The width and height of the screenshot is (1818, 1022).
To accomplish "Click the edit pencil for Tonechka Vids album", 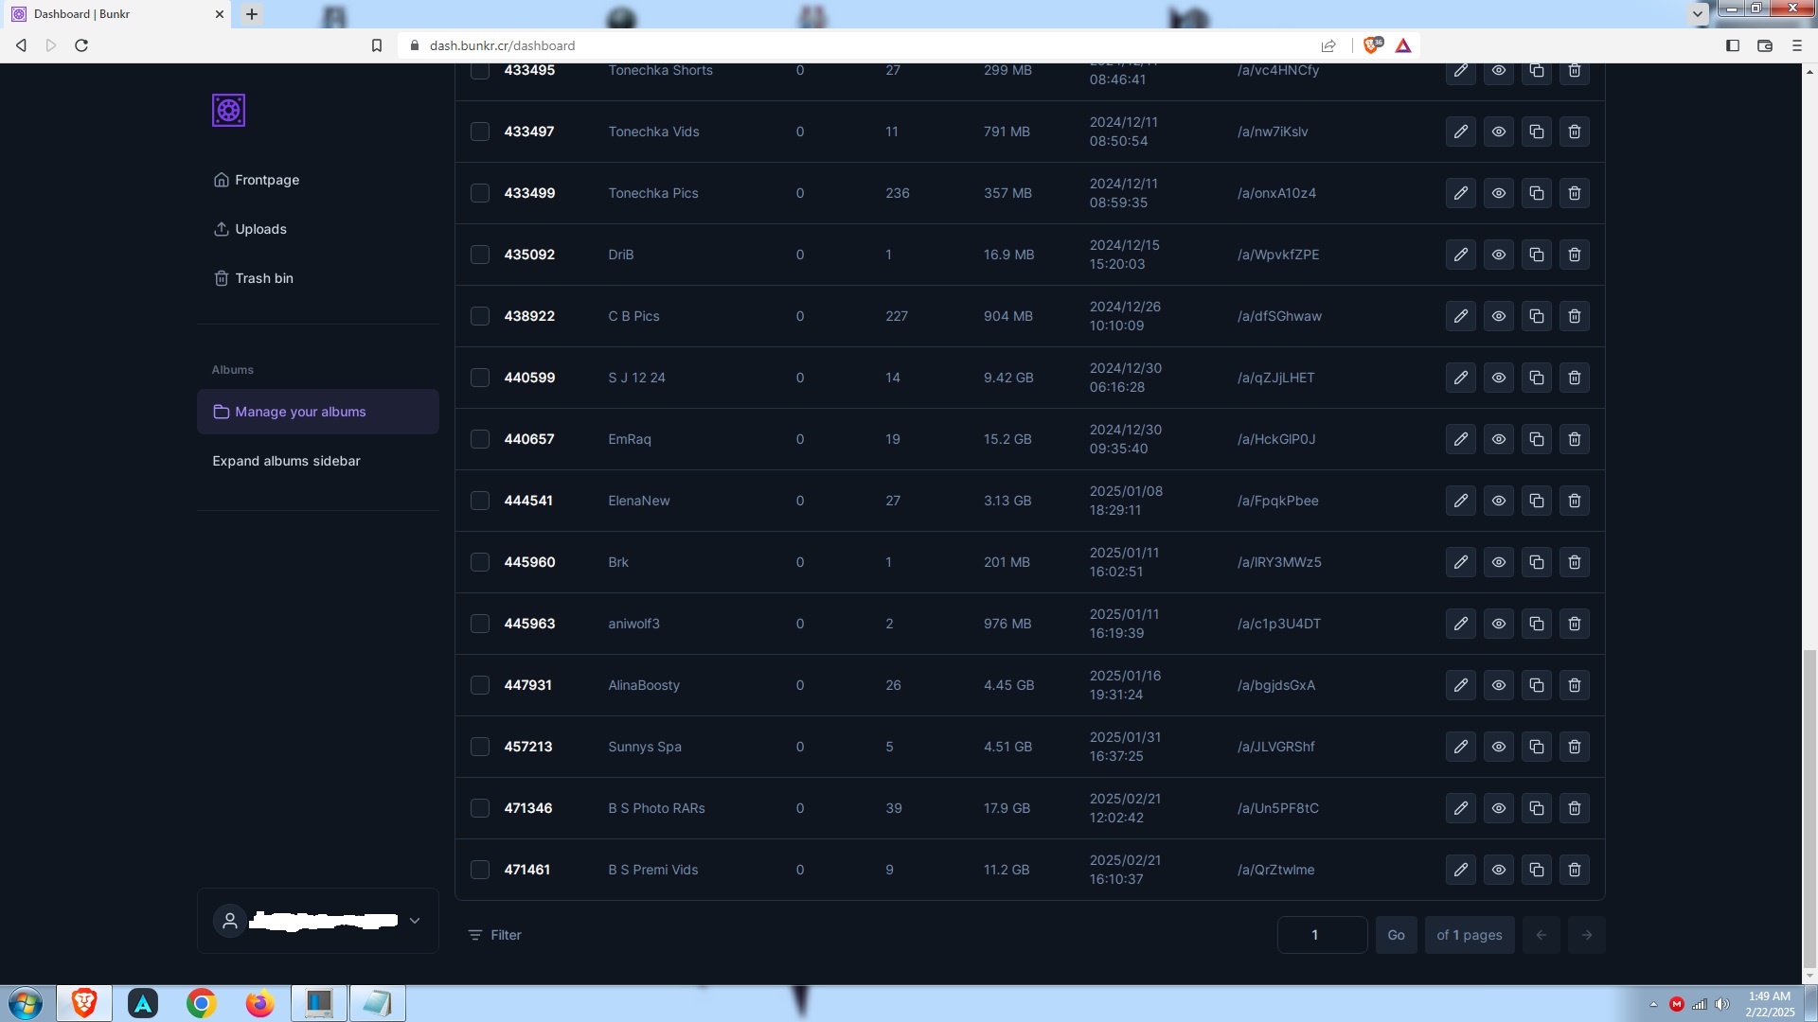I will point(1461,132).
